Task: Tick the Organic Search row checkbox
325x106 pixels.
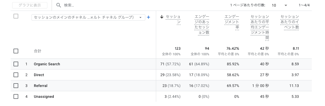Action: click(16, 64)
